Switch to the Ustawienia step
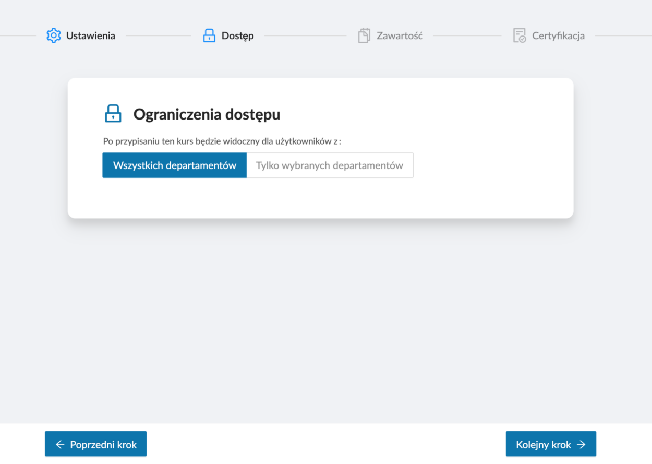 (90, 35)
